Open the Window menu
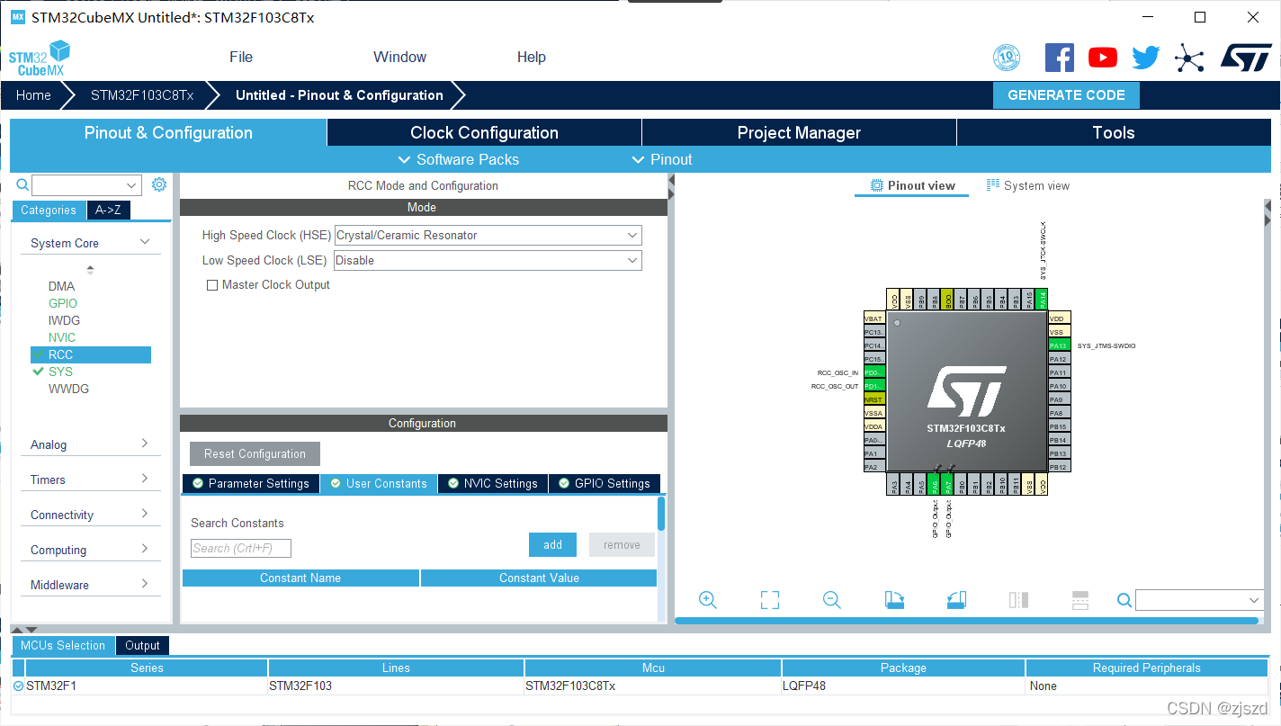The width and height of the screenshot is (1281, 726). pos(399,57)
